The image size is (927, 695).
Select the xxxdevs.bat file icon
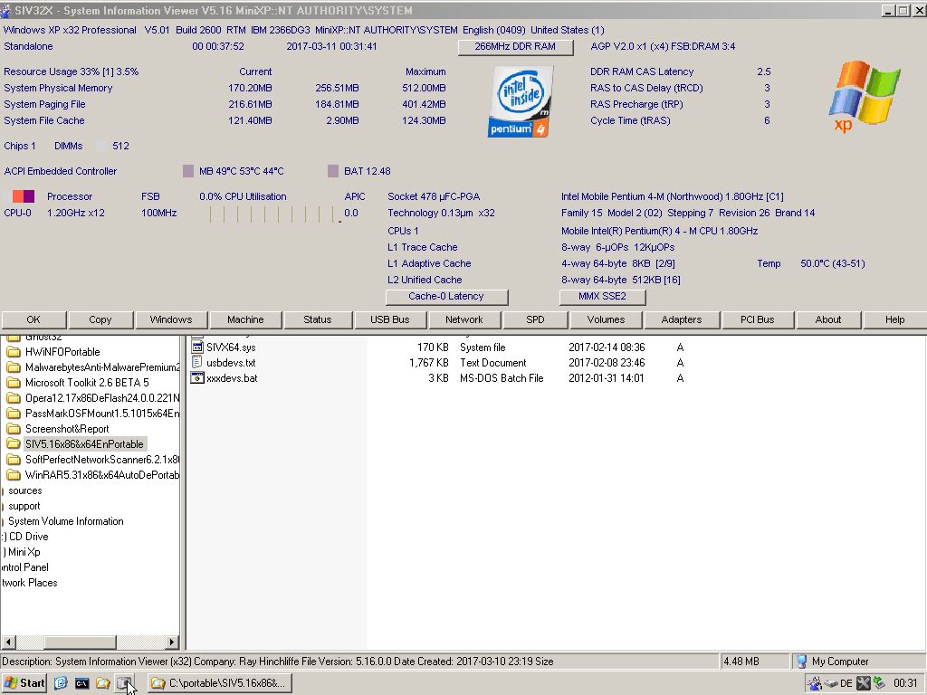point(197,378)
